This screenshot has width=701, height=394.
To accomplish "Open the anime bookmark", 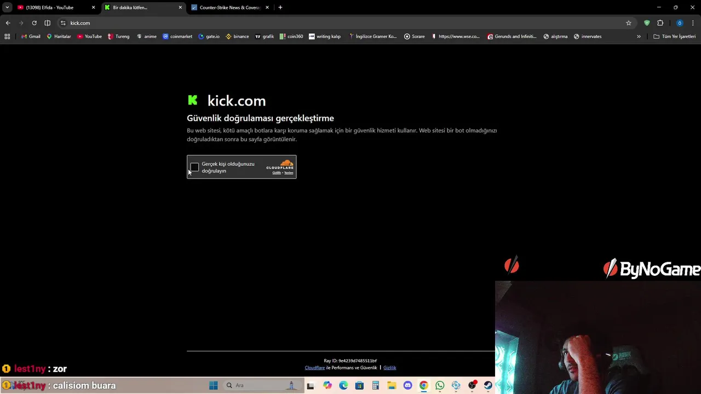I will (146, 37).
